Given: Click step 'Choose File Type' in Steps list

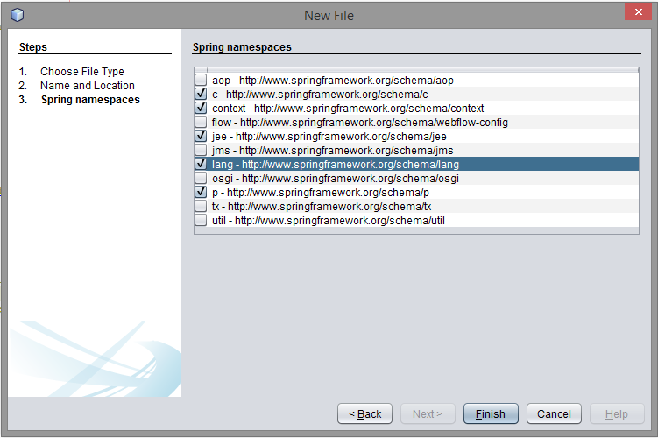Looking at the screenshot, I should tap(82, 72).
